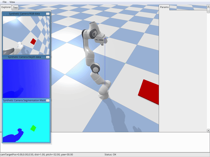This screenshot has width=210, height=157.
Task: Collapse the Synthetic Camera RGB data window
Action: pyautogui.click(x=48, y=14)
